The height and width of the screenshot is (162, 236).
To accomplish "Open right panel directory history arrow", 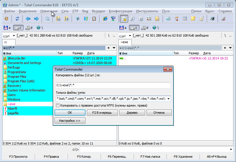I will (230, 48).
